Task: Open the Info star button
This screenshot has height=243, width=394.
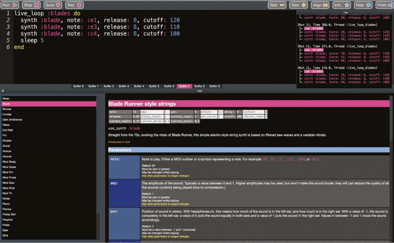Action: (x=341, y=5)
